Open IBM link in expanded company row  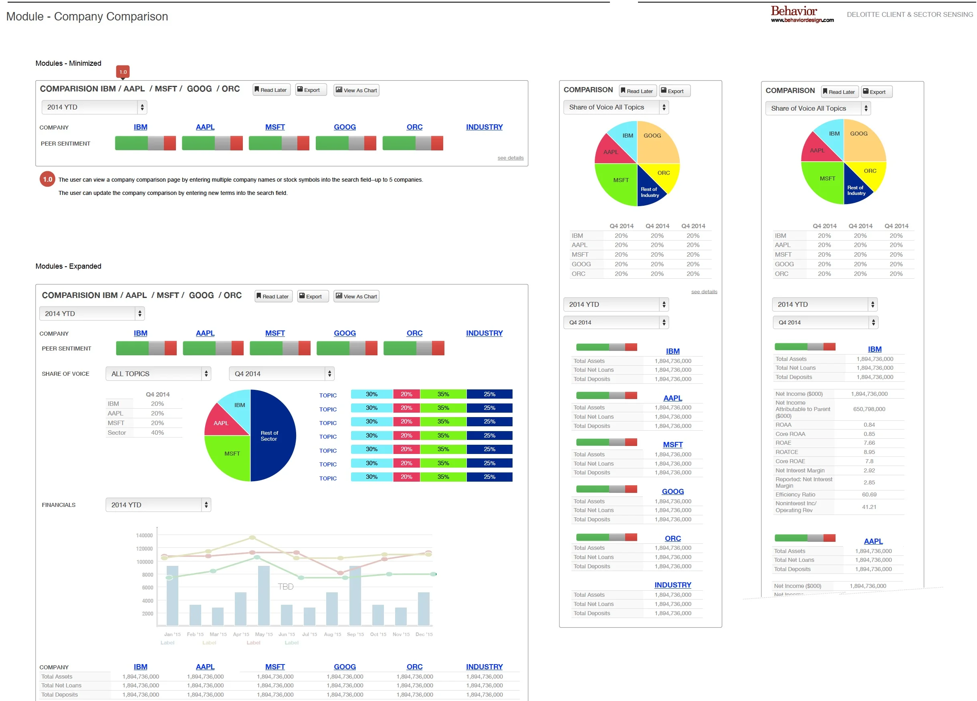click(140, 333)
